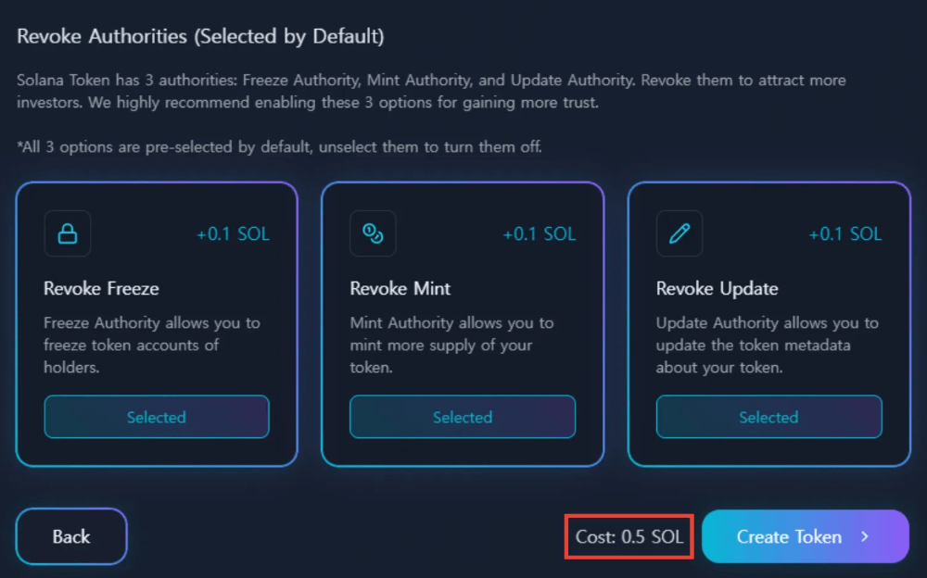Go back using the Back button
This screenshot has width=927, height=578.
71,536
